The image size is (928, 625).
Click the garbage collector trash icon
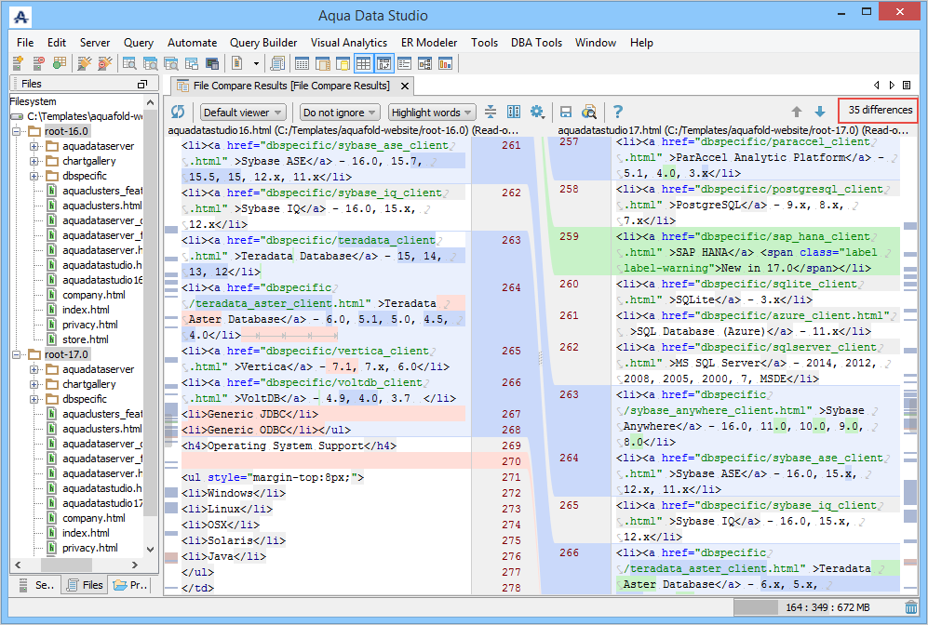tap(911, 607)
